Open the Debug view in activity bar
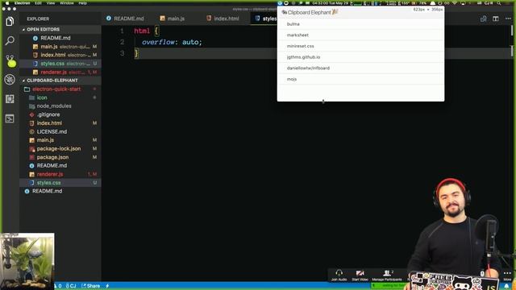 (x=10, y=80)
